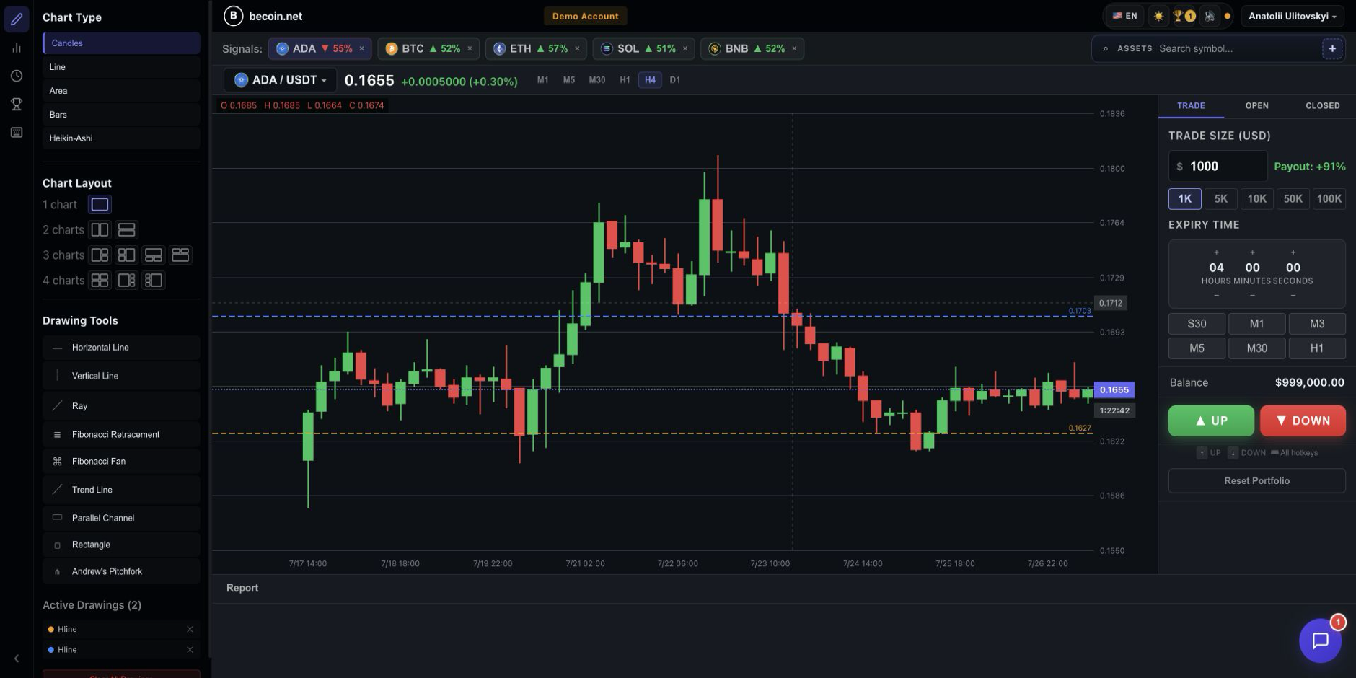Pick three-chart layout with large top pane
The image size is (1356, 678).
pyautogui.click(x=153, y=255)
